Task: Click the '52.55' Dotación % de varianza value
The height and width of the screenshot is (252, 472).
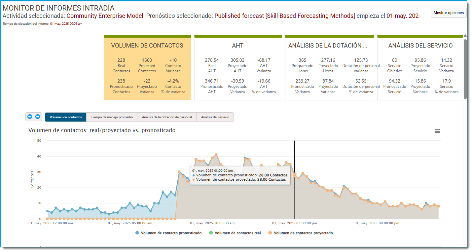Action: tap(361, 81)
